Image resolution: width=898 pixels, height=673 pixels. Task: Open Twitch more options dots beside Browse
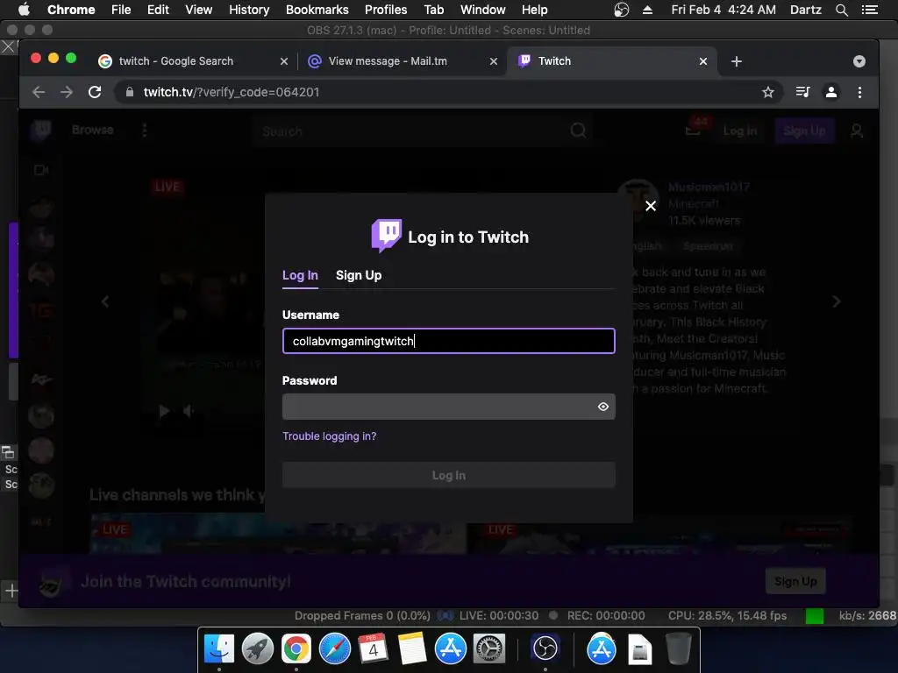(x=145, y=131)
